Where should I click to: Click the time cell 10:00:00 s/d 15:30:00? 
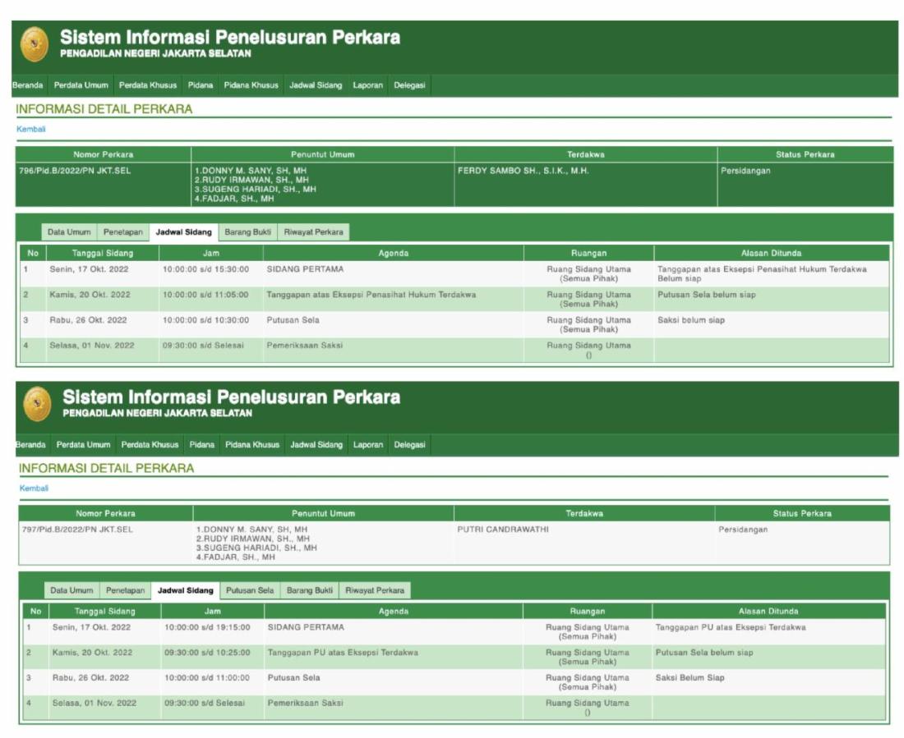(x=205, y=269)
